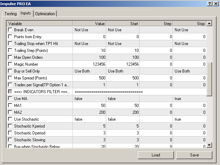Screen dimensions: 220x165
Task: Click the scroll down arrow
Action: (x=209, y=145)
